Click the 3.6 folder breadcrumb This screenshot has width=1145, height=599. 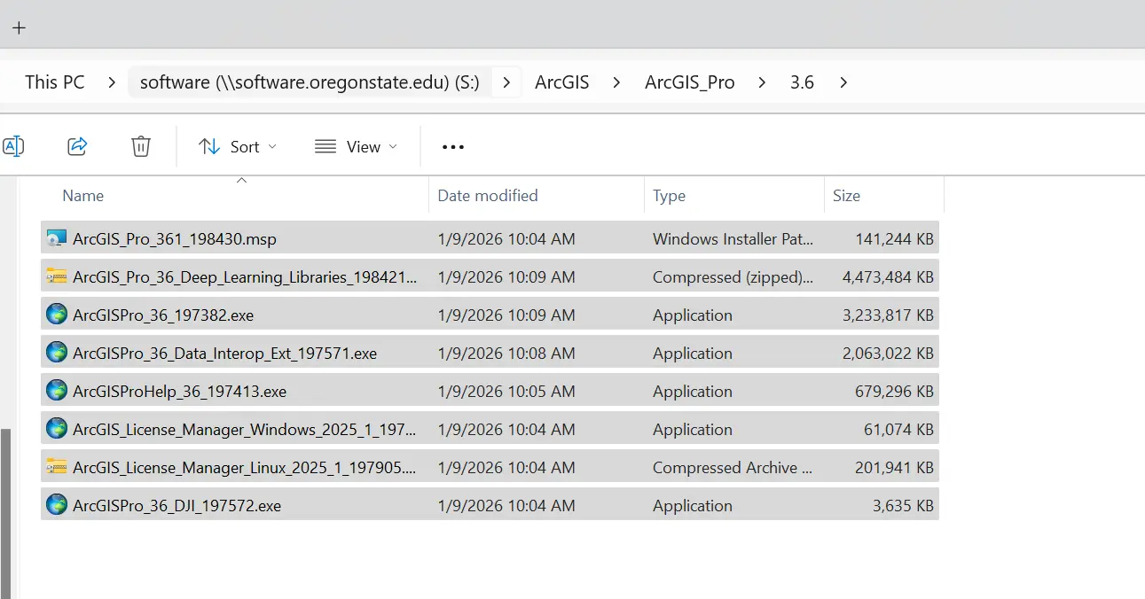pos(802,82)
